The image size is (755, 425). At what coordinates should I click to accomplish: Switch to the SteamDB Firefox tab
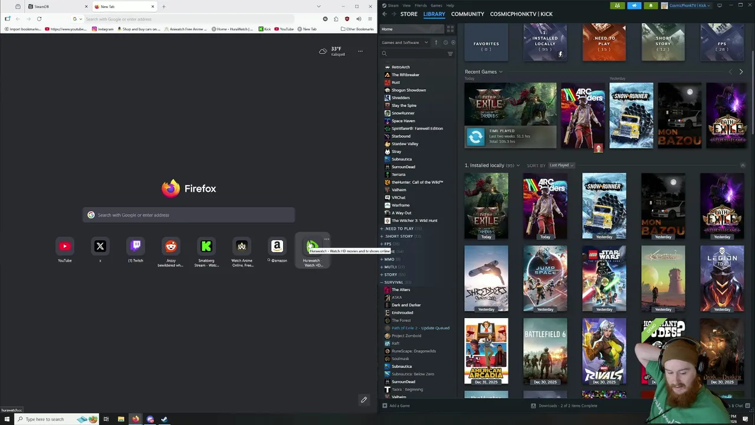click(x=57, y=6)
